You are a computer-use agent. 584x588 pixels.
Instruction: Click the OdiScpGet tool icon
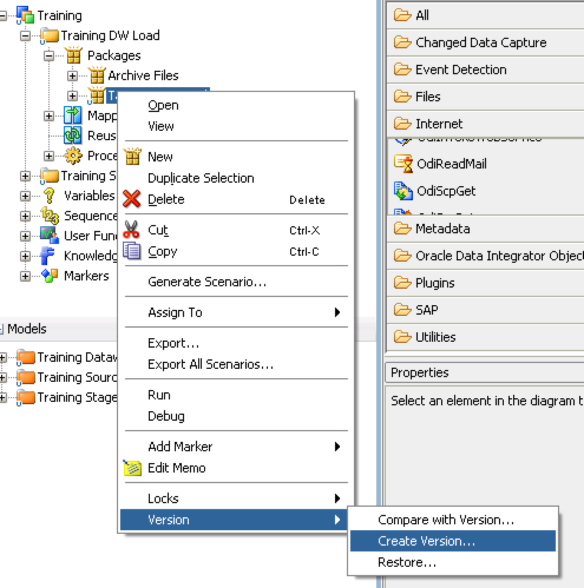click(x=403, y=191)
